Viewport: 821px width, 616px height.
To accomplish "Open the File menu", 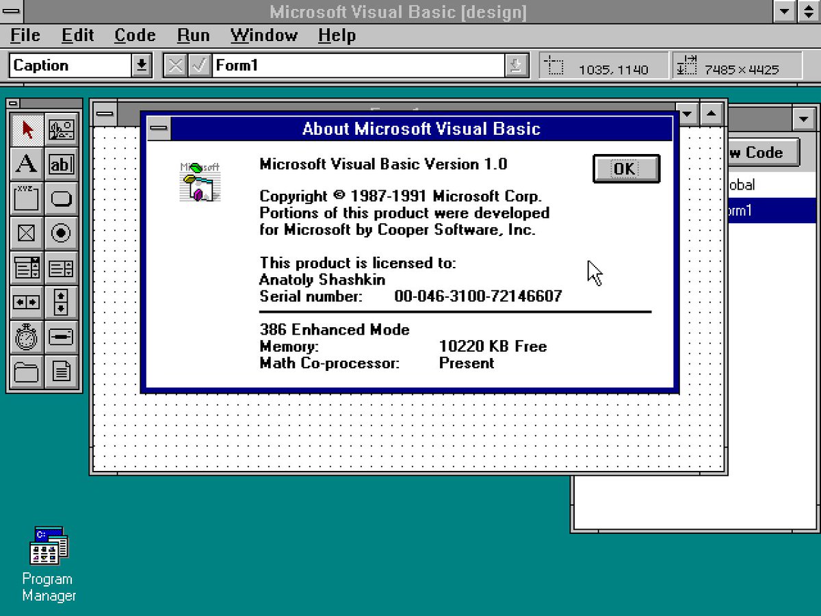I will pos(25,35).
